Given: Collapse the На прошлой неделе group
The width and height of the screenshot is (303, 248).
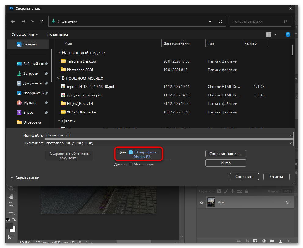Looking at the screenshot, I should (x=59, y=53).
